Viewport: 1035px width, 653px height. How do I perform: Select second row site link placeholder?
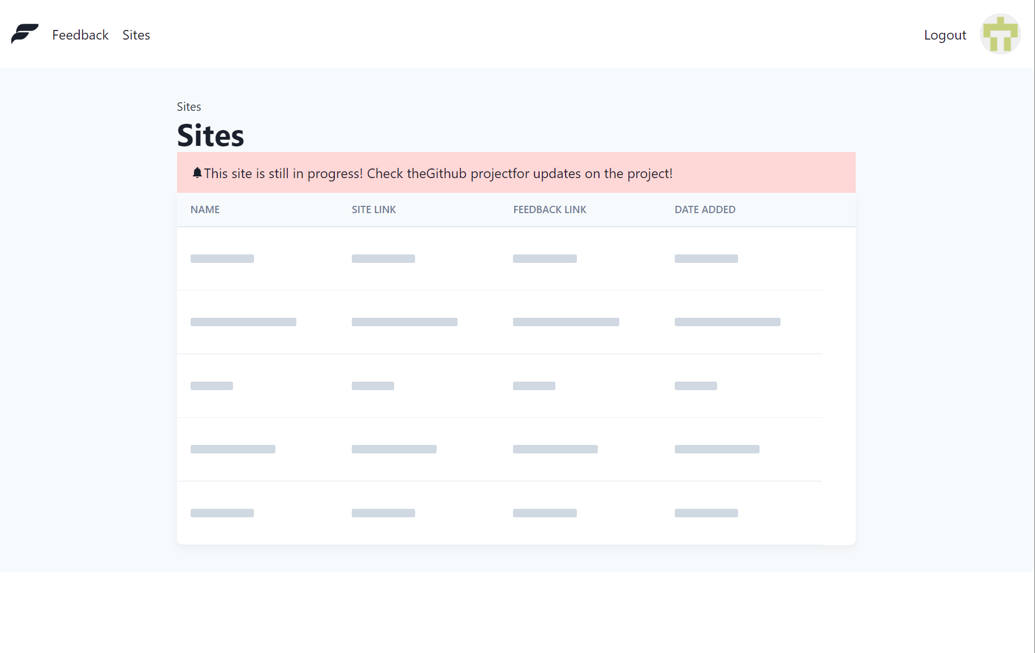click(x=404, y=322)
